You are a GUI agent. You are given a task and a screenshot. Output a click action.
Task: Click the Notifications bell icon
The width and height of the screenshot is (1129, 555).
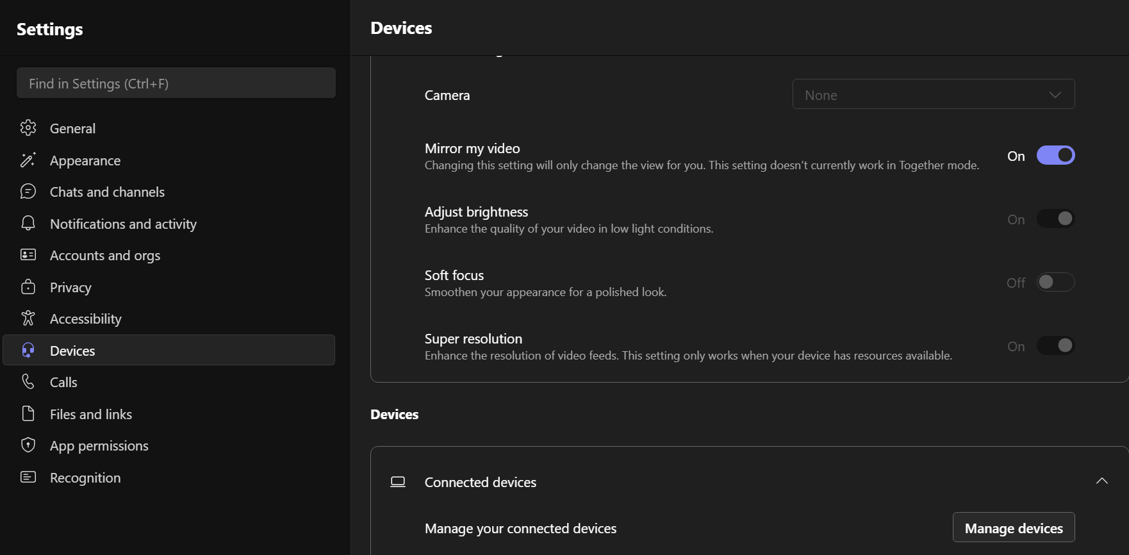(28, 223)
